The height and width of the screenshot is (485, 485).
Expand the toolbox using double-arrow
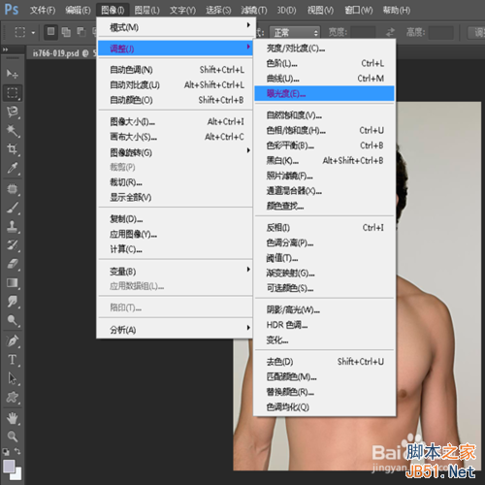[x=5, y=49]
